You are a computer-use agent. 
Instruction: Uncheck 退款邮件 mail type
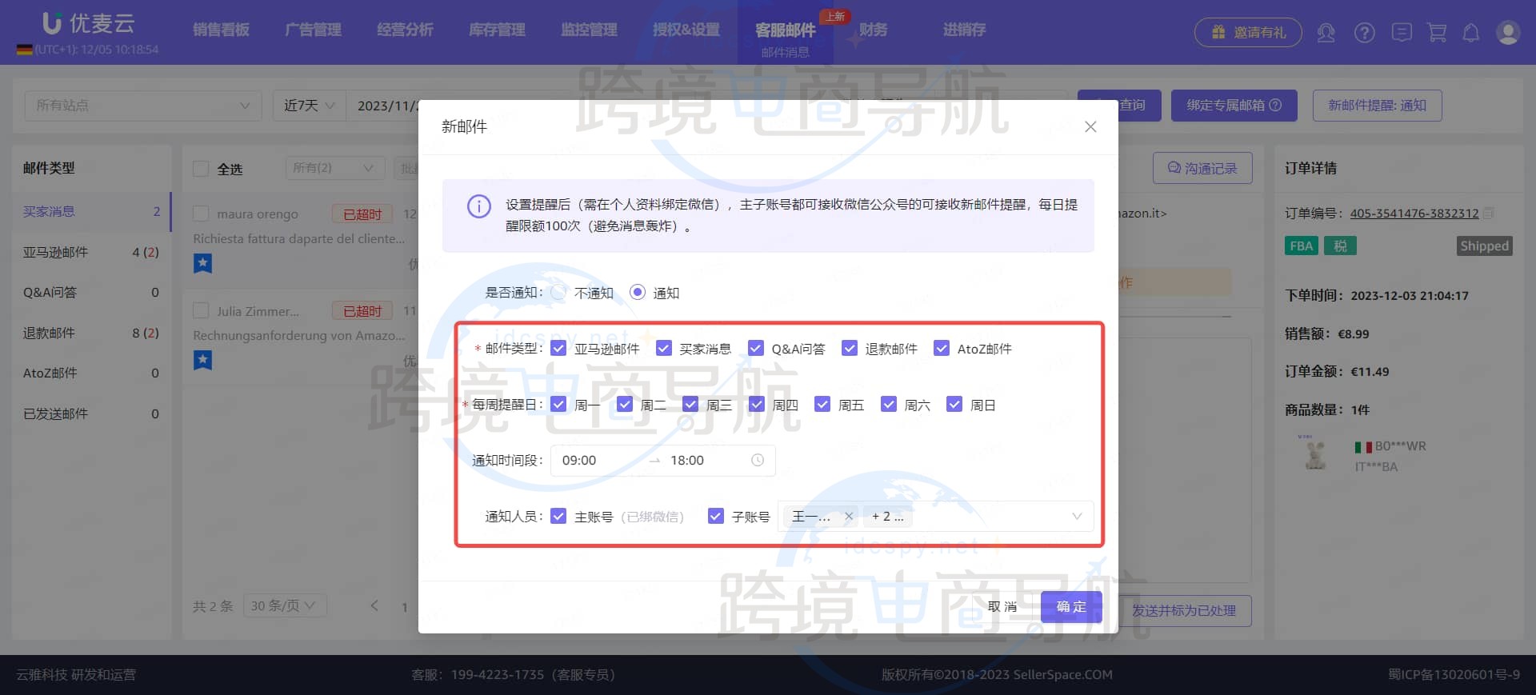pyautogui.click(x=850, y=348)
